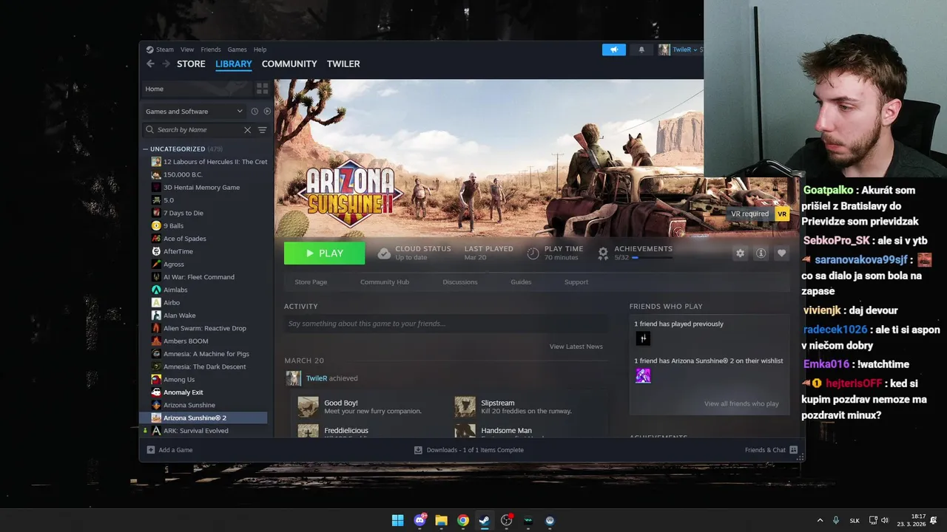Open the Games menu
This screenshot has height=532, width=947.
(237, 50)
